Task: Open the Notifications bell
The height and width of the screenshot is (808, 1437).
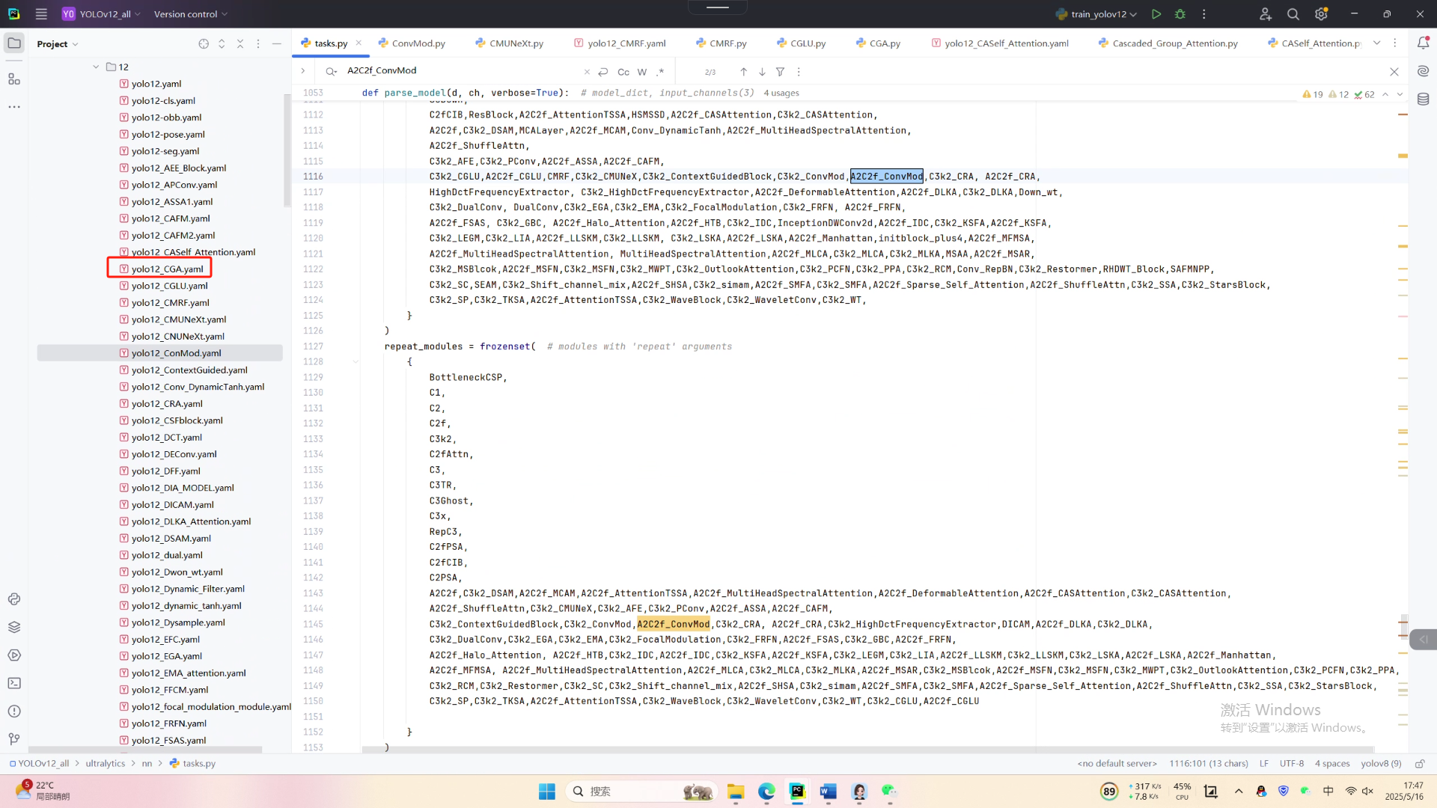Action: point(1423,43)
